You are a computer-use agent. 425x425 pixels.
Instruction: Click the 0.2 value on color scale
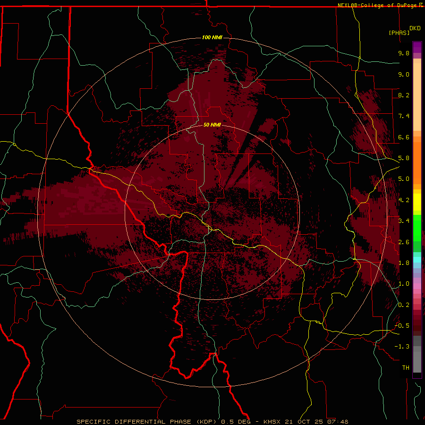404,305
